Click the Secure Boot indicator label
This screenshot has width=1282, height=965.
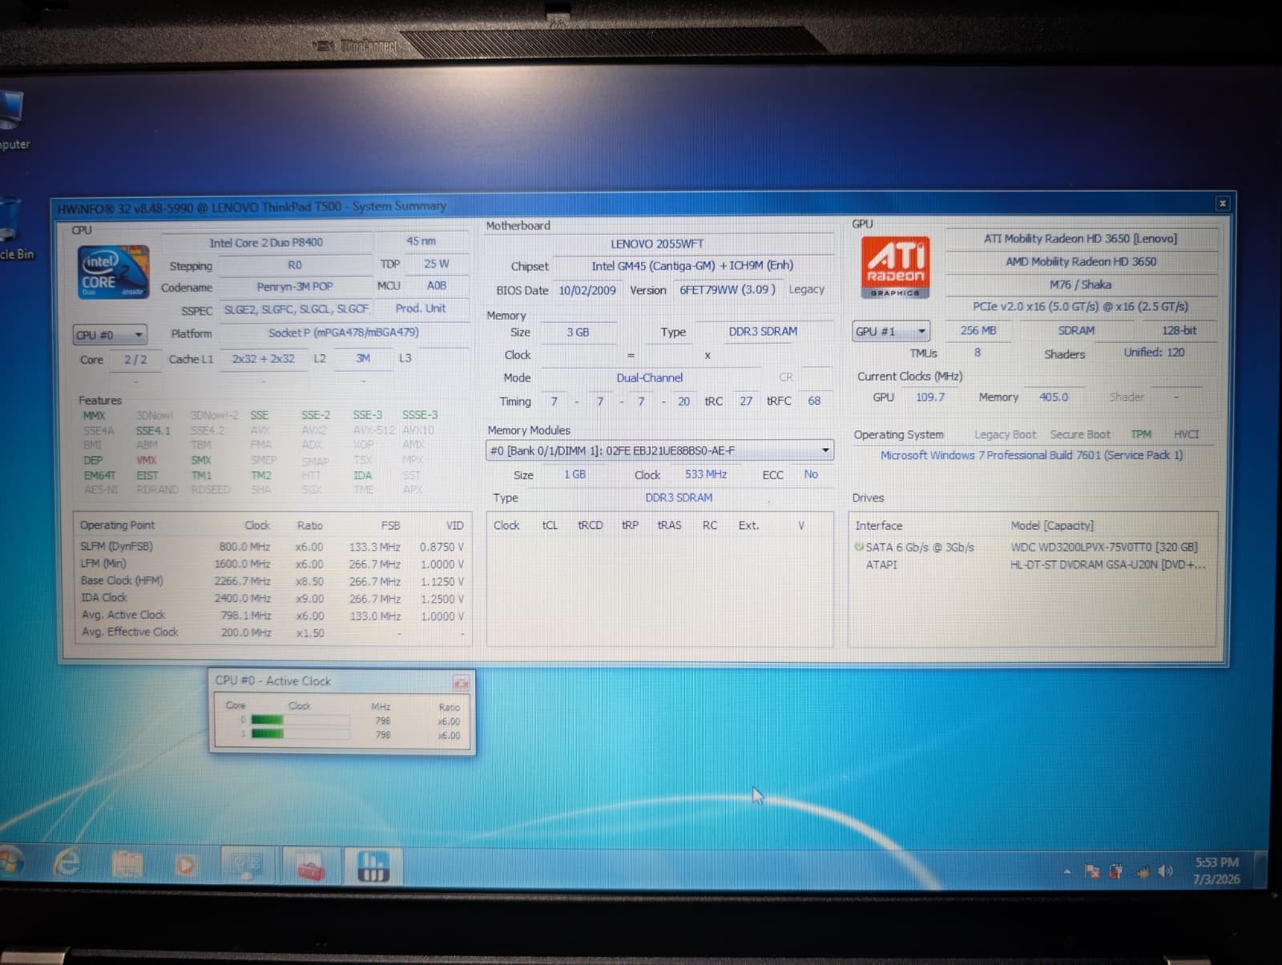click(1080, 434)
